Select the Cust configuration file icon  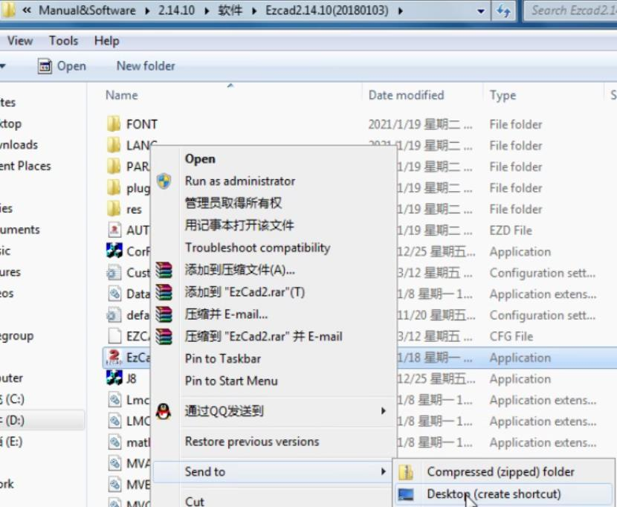114,272
